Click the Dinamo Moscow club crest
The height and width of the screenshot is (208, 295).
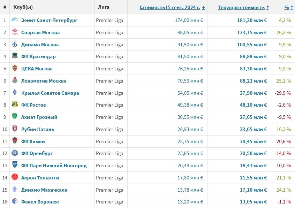click(15, 44)
